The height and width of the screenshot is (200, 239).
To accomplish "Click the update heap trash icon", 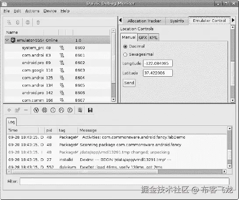I will [18, 22].
